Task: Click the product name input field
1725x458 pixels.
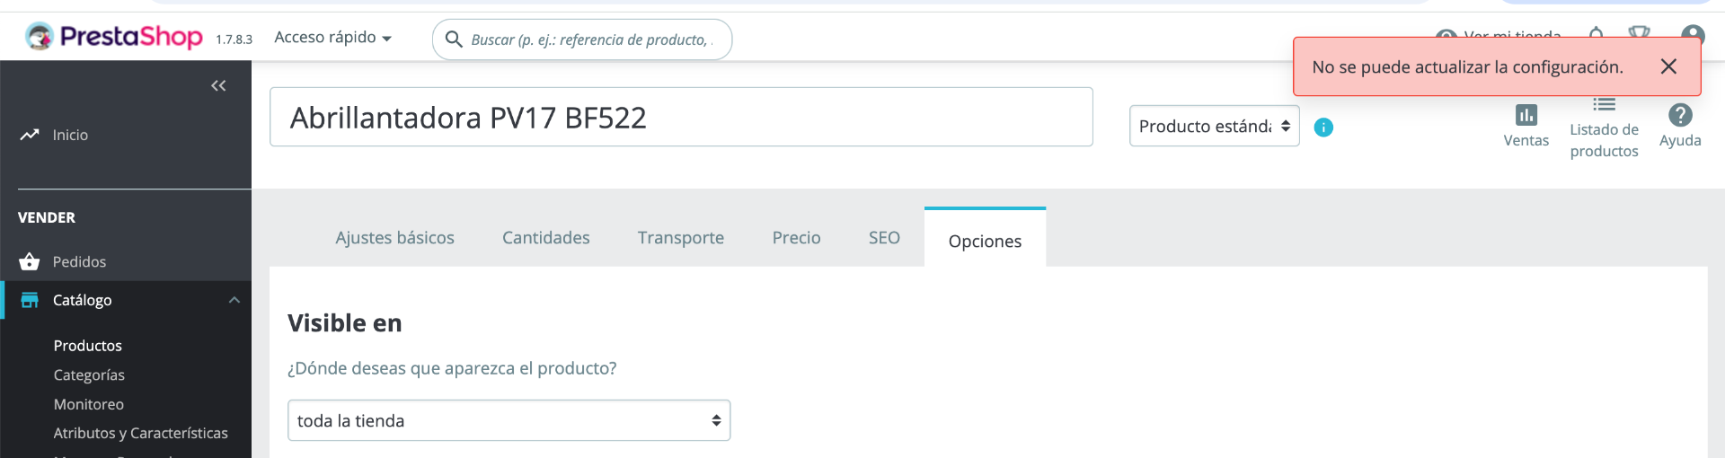Action: click(x=680, y=118)
